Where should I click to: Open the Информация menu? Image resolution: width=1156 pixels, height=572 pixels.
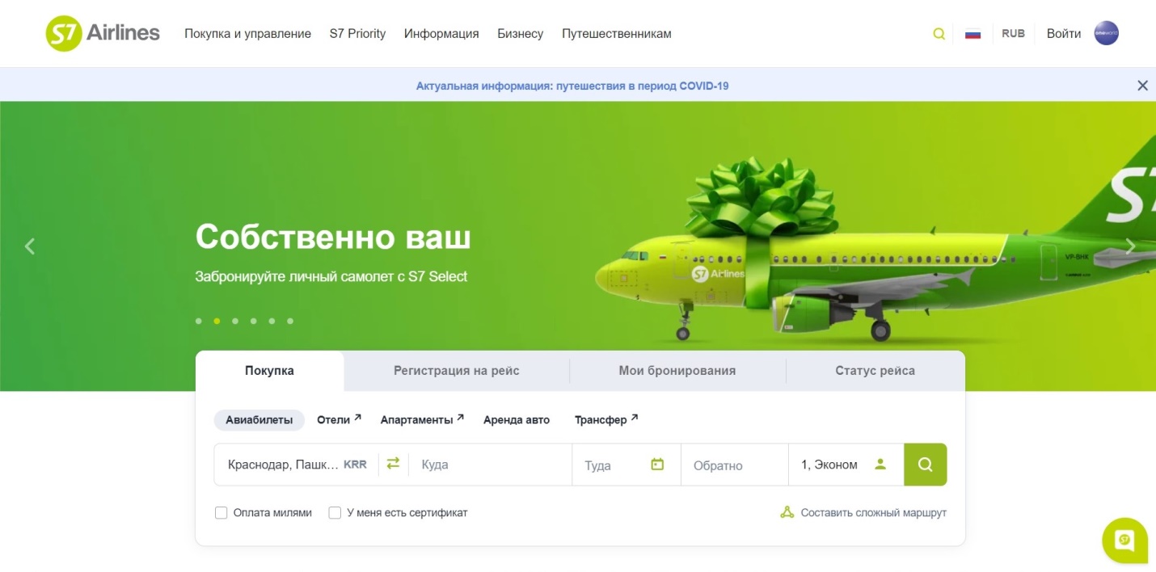[x=441, y=33]
